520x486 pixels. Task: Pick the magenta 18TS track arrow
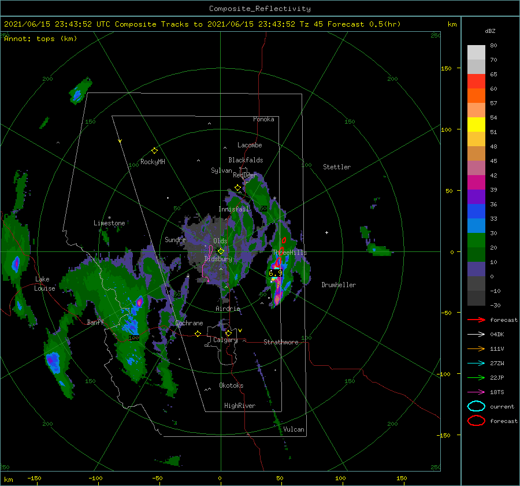pyautogui.click(x=476, y=392)
